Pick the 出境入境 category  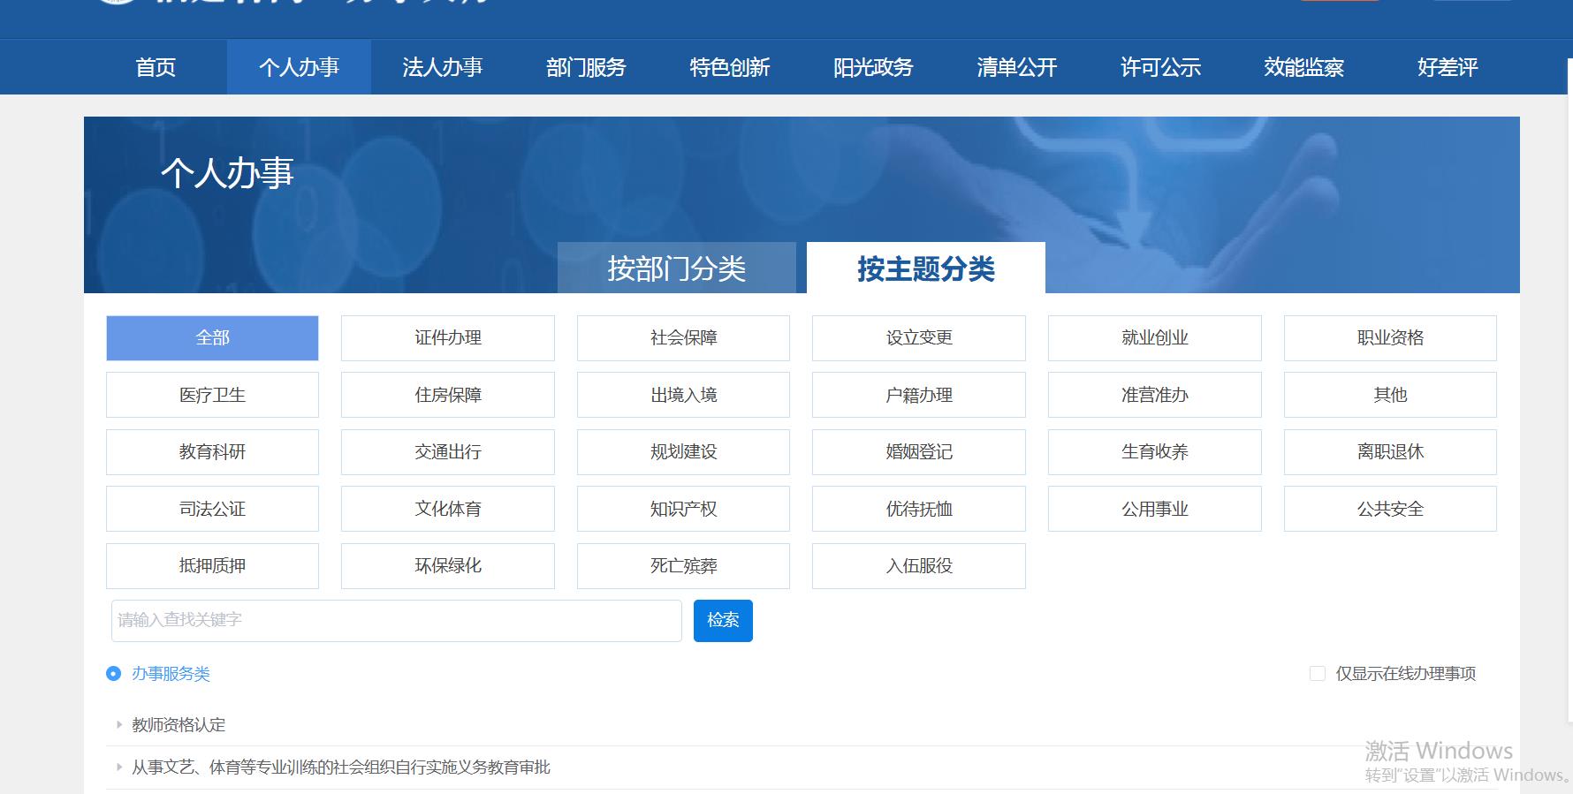point(683,395)
